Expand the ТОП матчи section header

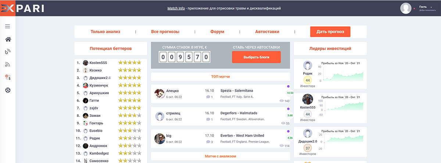220,77
